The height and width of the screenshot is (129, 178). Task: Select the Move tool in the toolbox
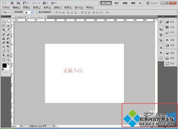[8, 22]
